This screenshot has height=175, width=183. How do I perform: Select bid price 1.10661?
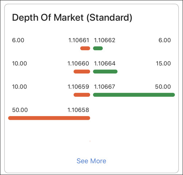coord(79,40)
